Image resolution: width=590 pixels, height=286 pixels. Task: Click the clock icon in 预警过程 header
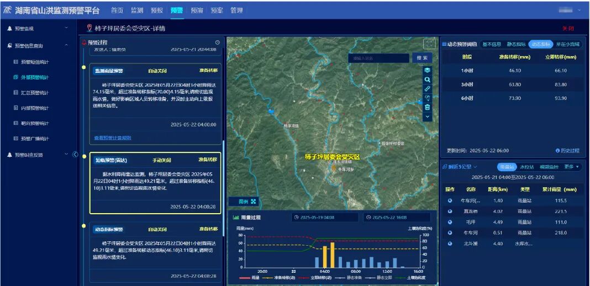pyautogui.click(x=217, y=43)
